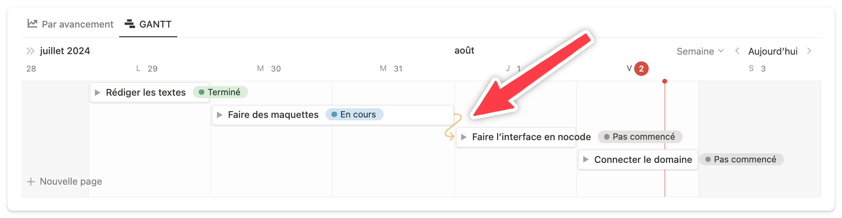Add a Nouvelle page entry
The width and height of the screenshot is (842, 218).
71,182
